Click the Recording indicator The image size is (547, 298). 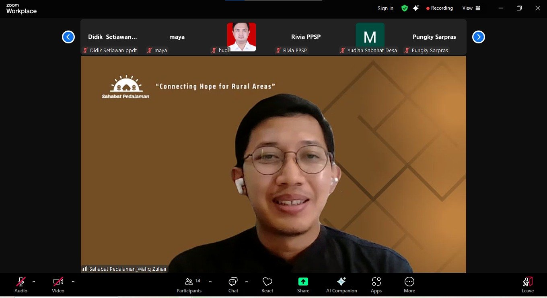(440, 8)
